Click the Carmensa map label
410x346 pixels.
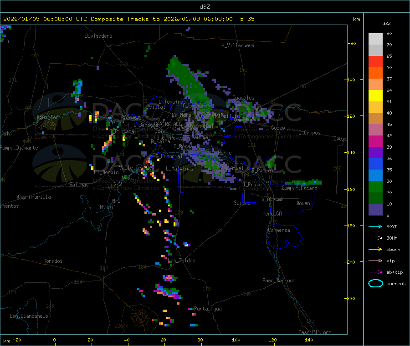[279, 230]
